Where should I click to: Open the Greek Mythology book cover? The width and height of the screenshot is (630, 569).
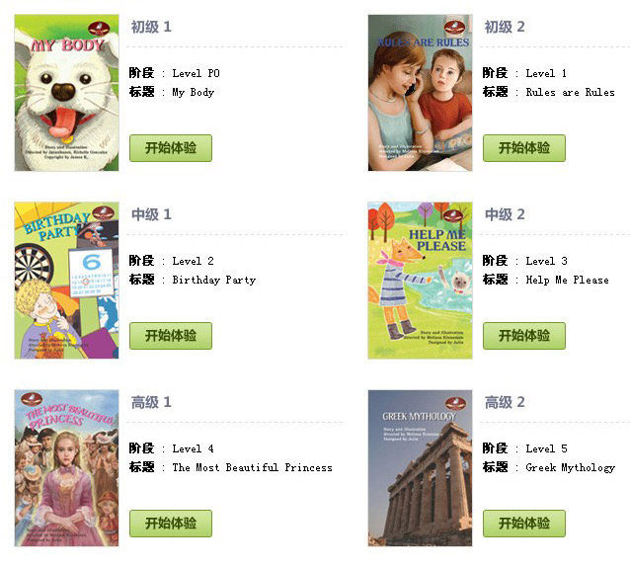pos(421,468)
